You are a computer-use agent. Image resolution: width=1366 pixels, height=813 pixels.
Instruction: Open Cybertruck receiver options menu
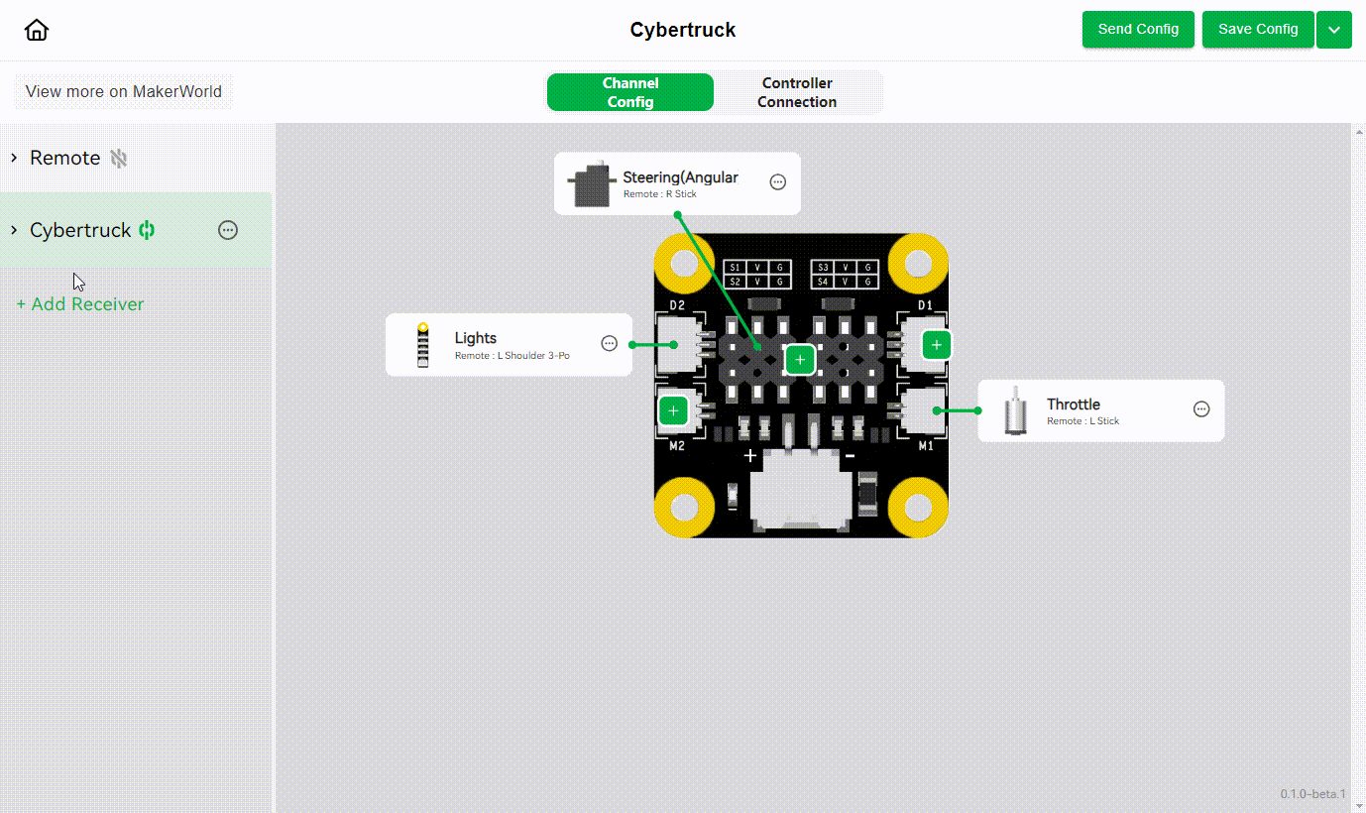[x=228, y=230]
